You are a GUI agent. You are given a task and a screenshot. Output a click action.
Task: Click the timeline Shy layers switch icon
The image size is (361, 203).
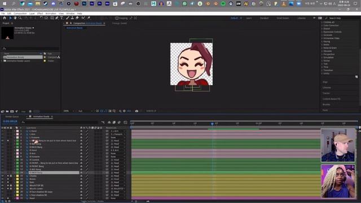pyautogui.click(x=109, y=122)
